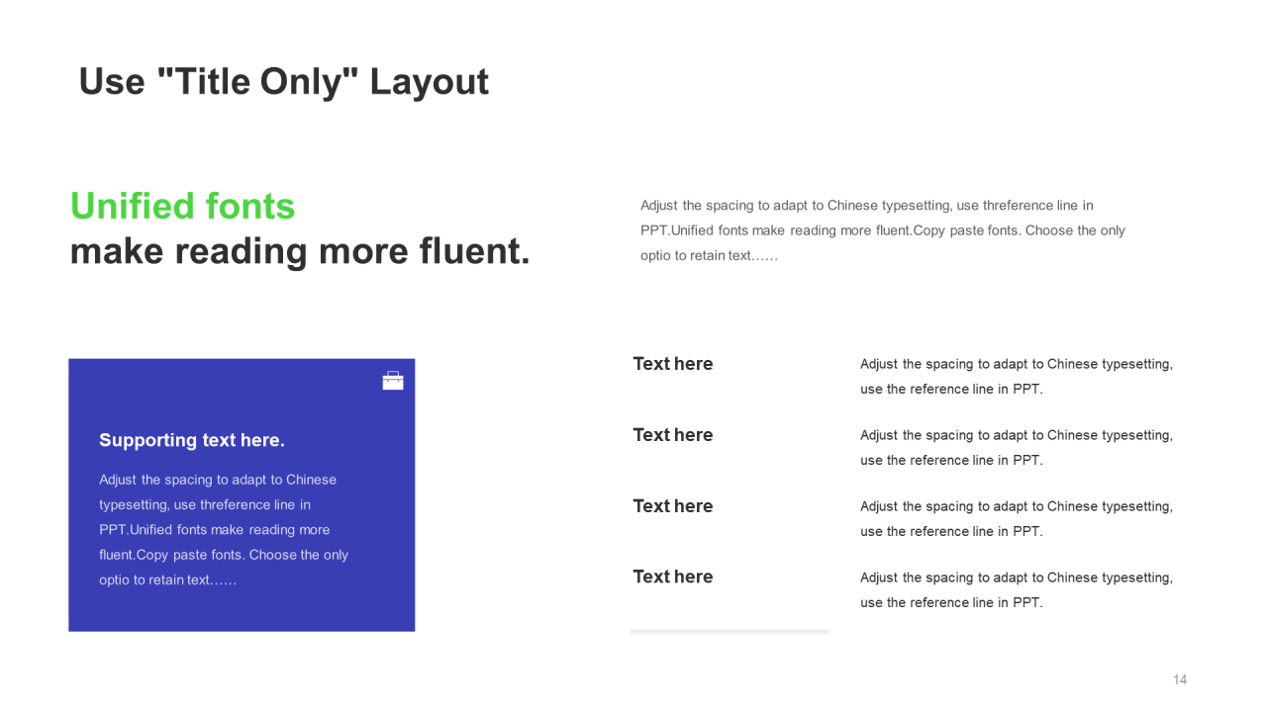Select the 'make reading more fluent.' heading
The width and height of the screenshot is (1267, 712).
coord(300,251)
